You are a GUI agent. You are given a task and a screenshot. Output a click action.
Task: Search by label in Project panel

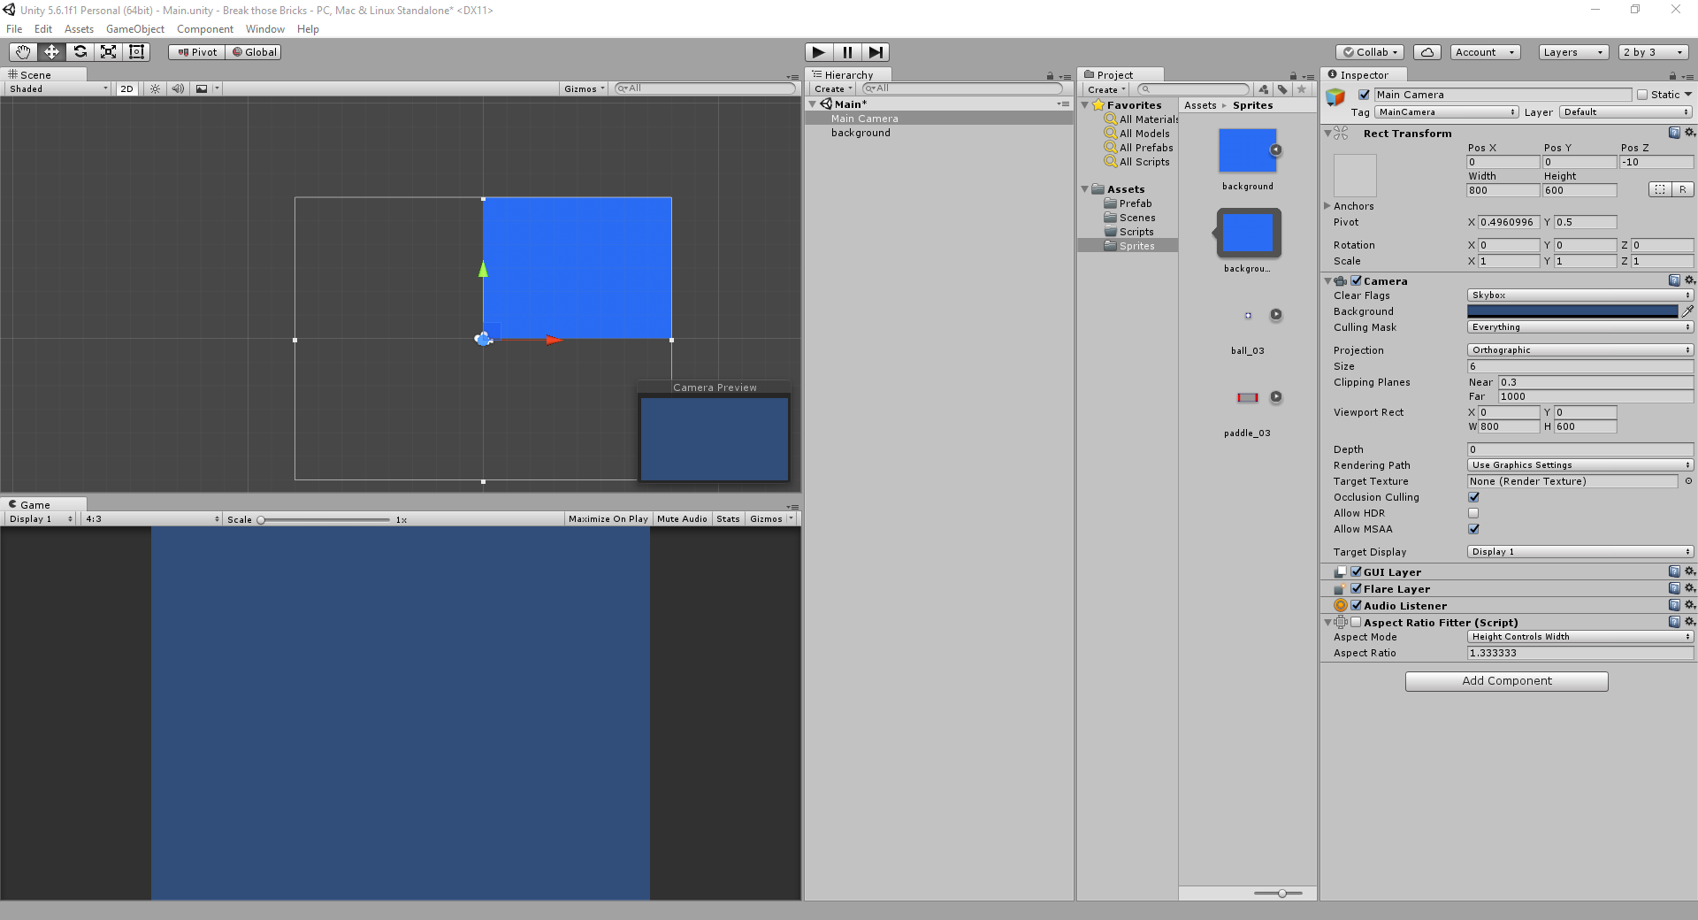[1282, 89]
